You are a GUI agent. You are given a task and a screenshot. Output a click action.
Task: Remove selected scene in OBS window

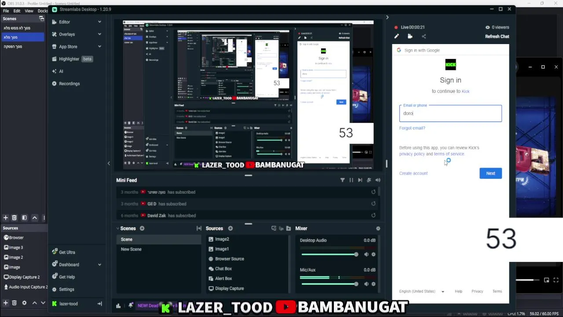pos(14,218)
